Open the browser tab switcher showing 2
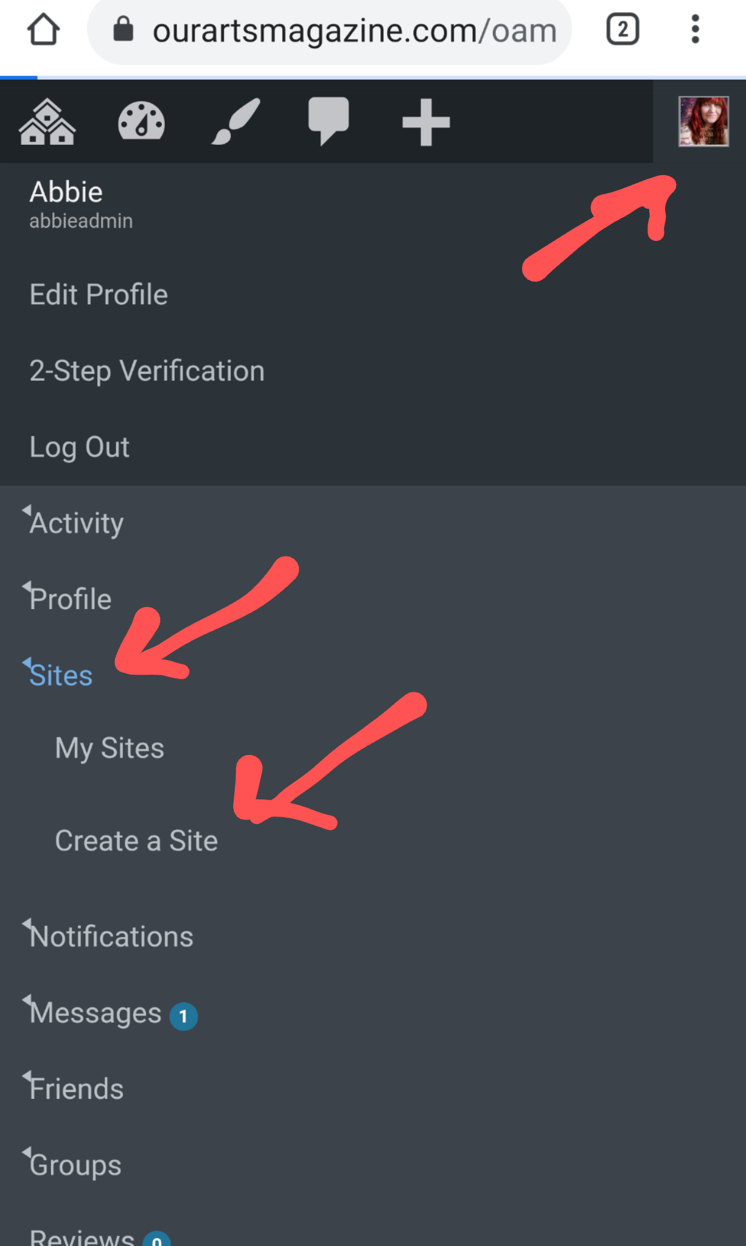Screen dimensions: 746x1246 (x=622, y=29)
